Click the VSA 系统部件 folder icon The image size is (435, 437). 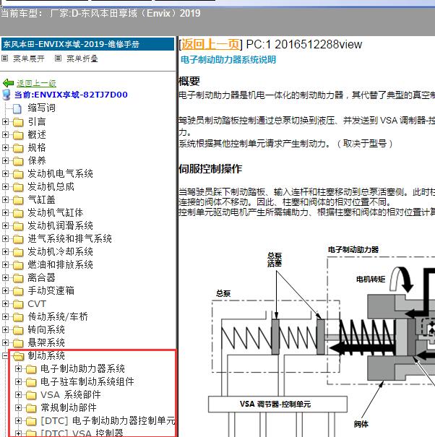point(31,395)
